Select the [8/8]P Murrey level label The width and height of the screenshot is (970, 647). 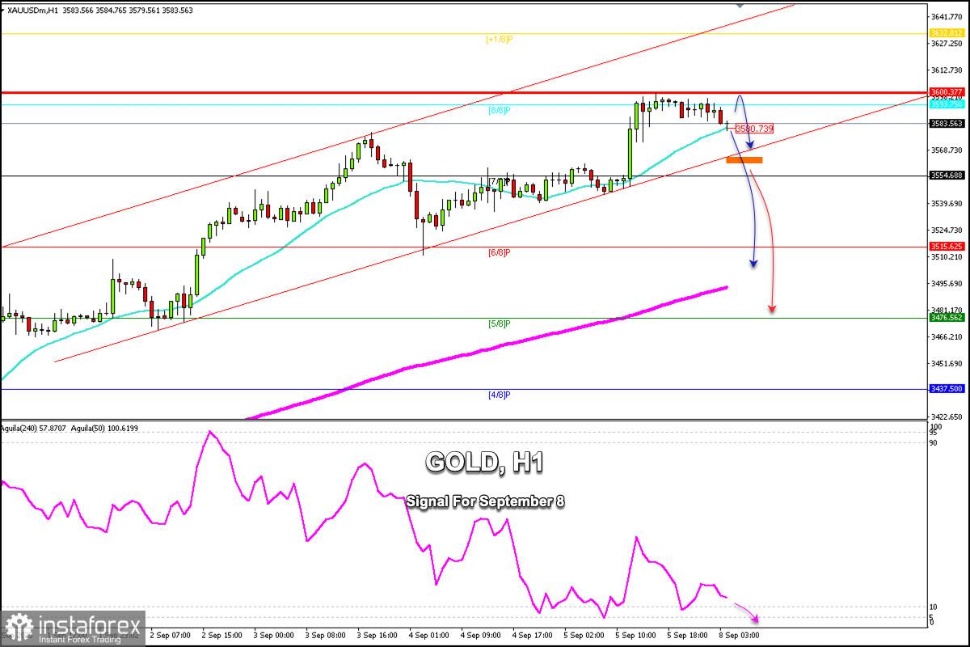[498, 110]
